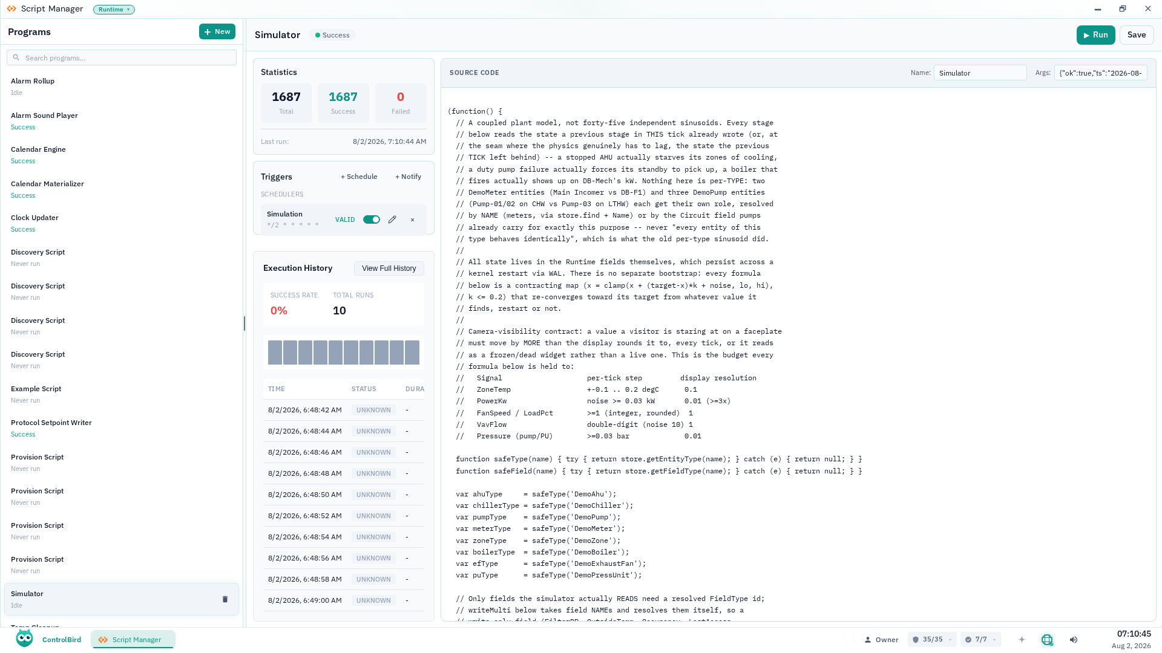Click the Owner user icon

867,640
